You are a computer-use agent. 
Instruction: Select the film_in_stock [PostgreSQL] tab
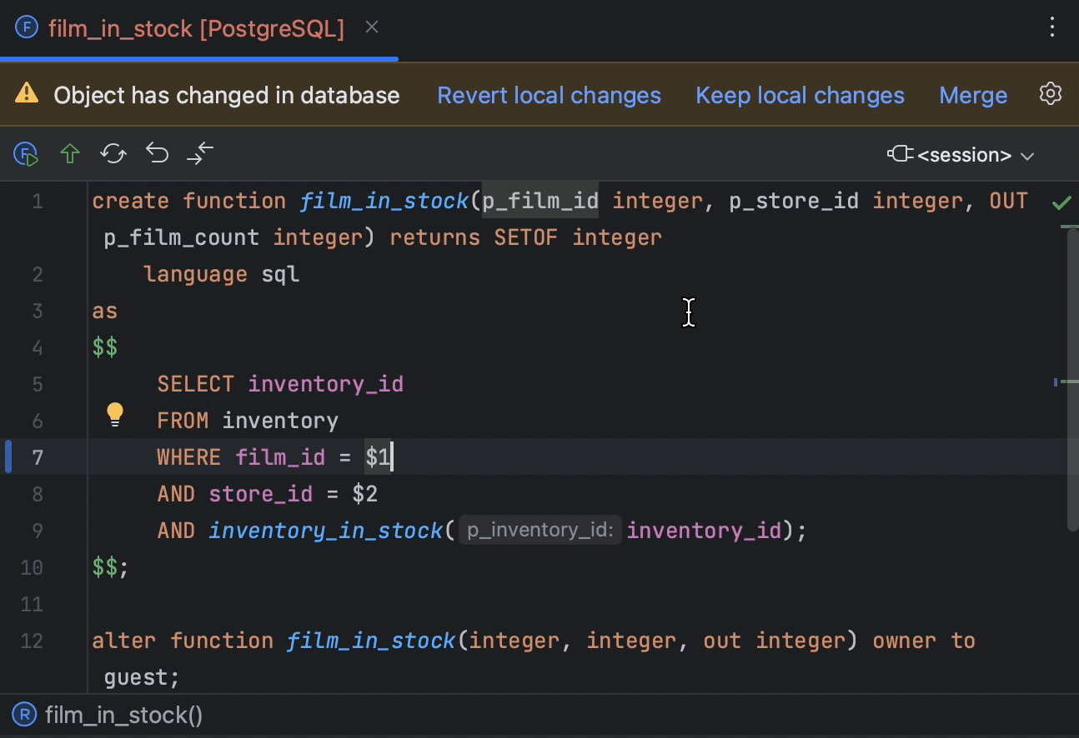(196, 29)
